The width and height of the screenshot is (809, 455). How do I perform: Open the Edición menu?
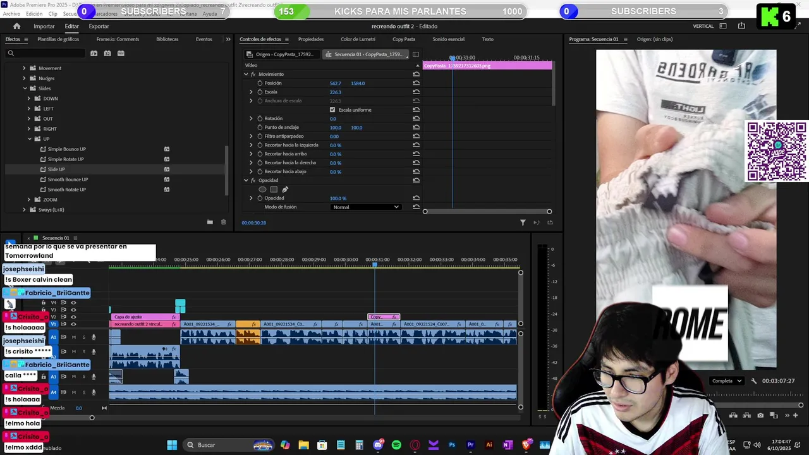coord(34,14)
